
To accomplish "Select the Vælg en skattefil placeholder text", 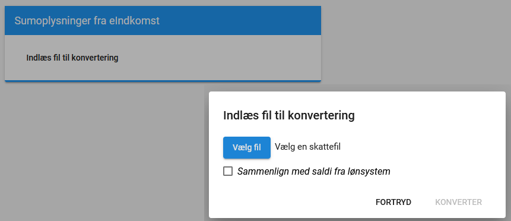I will point(307,147).
